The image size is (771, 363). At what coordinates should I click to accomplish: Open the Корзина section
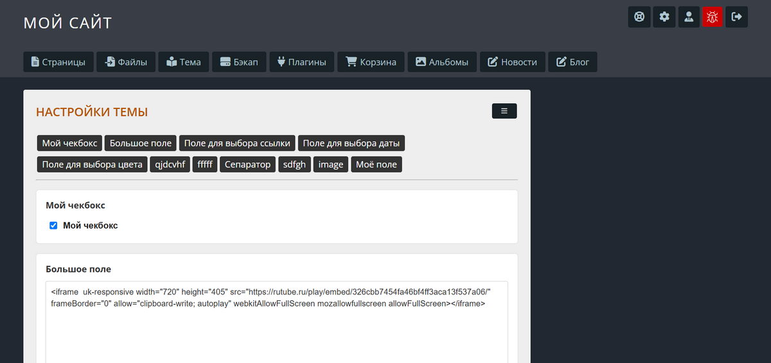point(371,62)
